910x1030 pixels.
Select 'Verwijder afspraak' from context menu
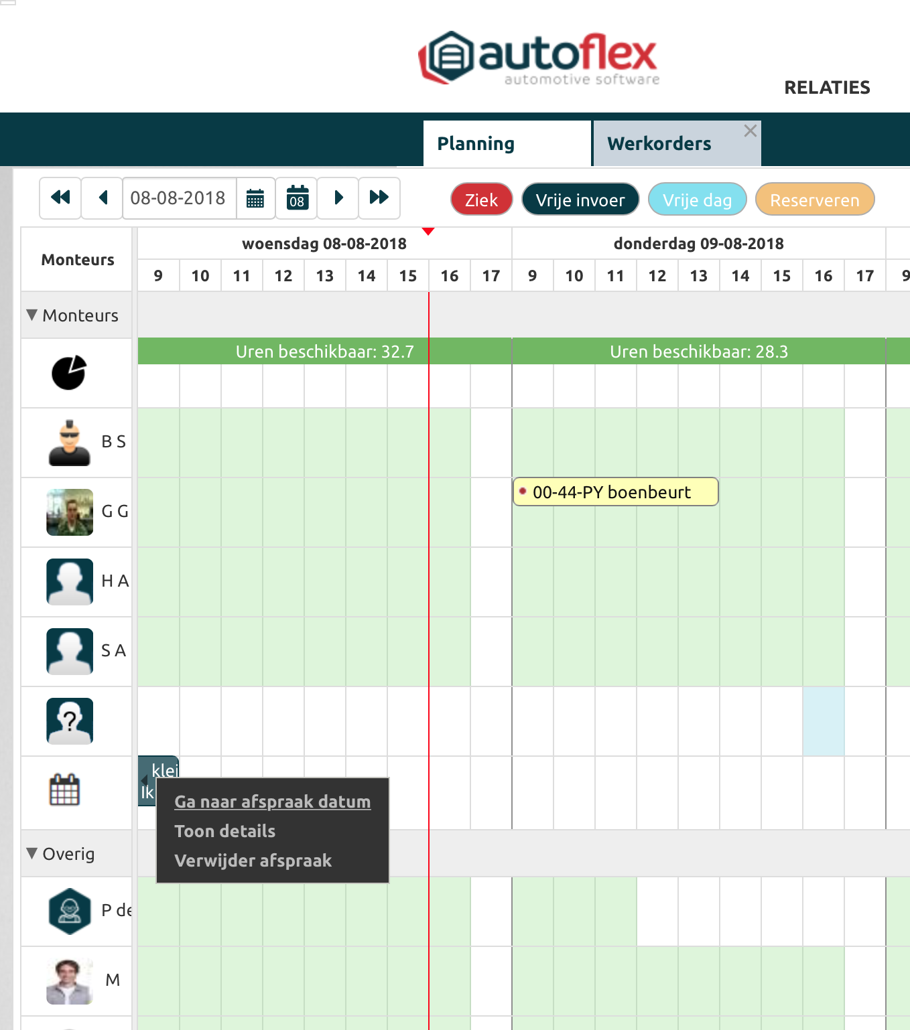[x=253, y=861]
